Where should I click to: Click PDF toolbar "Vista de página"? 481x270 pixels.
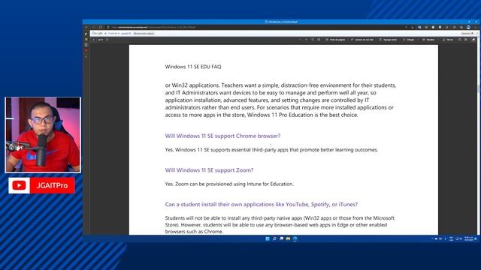coord(335,40)
